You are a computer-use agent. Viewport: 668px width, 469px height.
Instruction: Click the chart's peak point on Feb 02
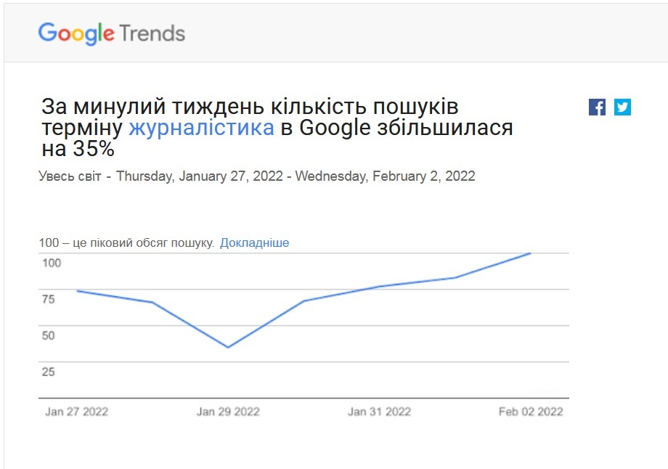pyautogui.click(x=531, y=253)
